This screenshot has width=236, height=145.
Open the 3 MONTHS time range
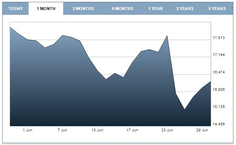click(x=83, y=9)
